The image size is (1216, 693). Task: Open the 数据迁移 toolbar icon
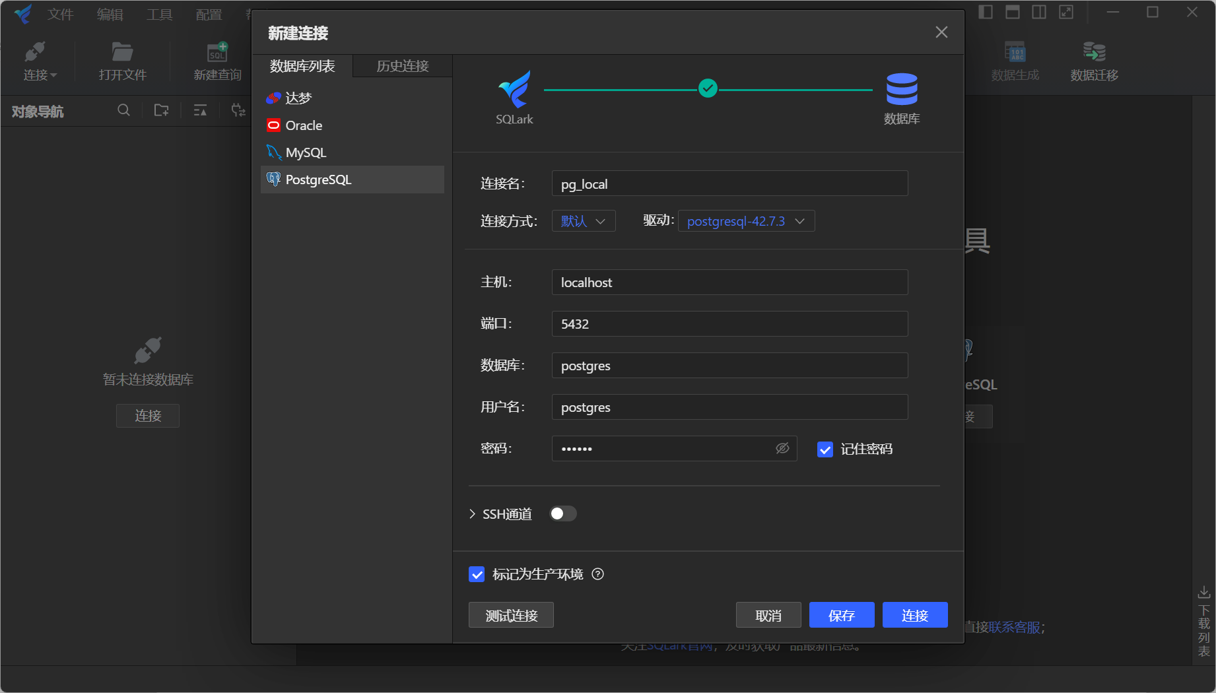tap(1094, 51)
